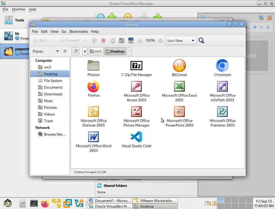Viewport: 275px width, 209px height.
Task: Select Microsoft Office Access 2003 icon
Action: coord(136,86)
